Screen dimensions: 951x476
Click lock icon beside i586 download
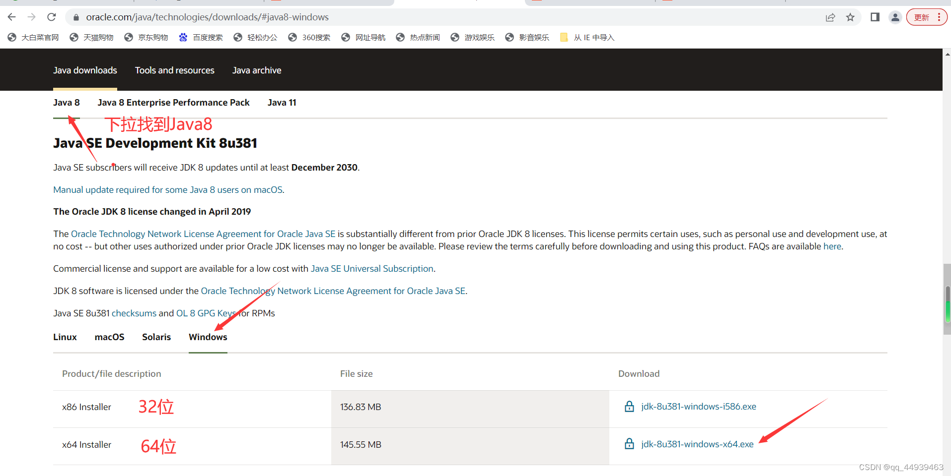629,407
